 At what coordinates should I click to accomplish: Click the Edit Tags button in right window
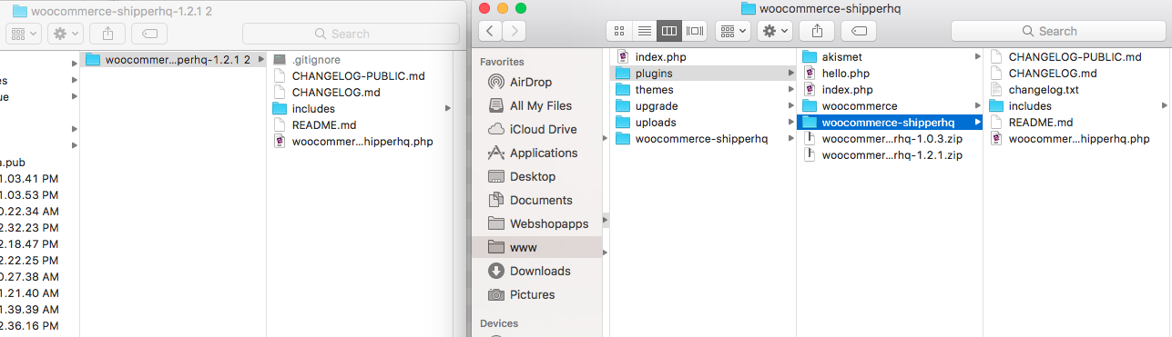[x=859, y=31]
